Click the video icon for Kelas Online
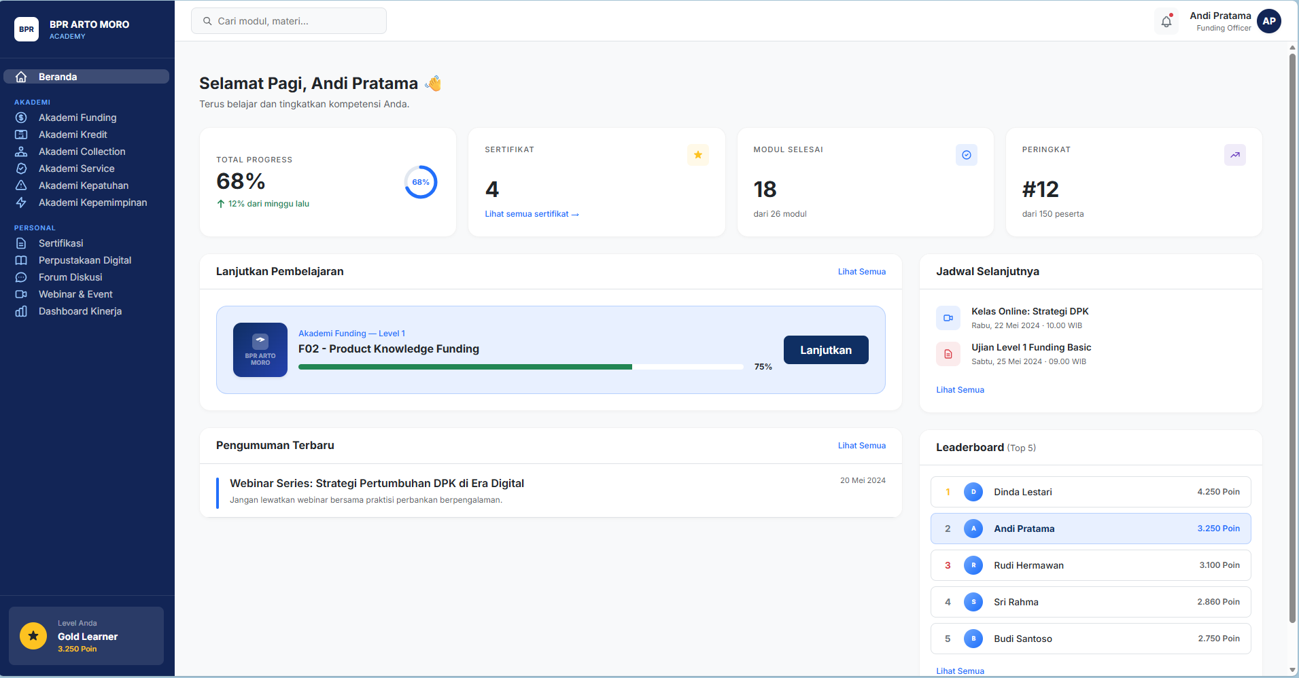 click(x=948, y=318)
